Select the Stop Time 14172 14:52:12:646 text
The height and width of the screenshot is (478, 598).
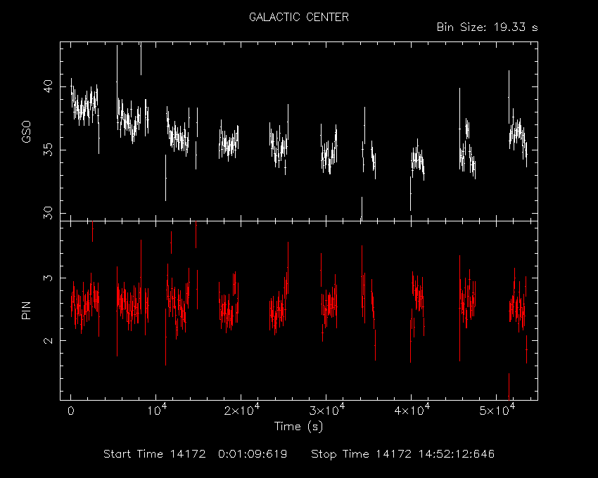tap(402, 454)
